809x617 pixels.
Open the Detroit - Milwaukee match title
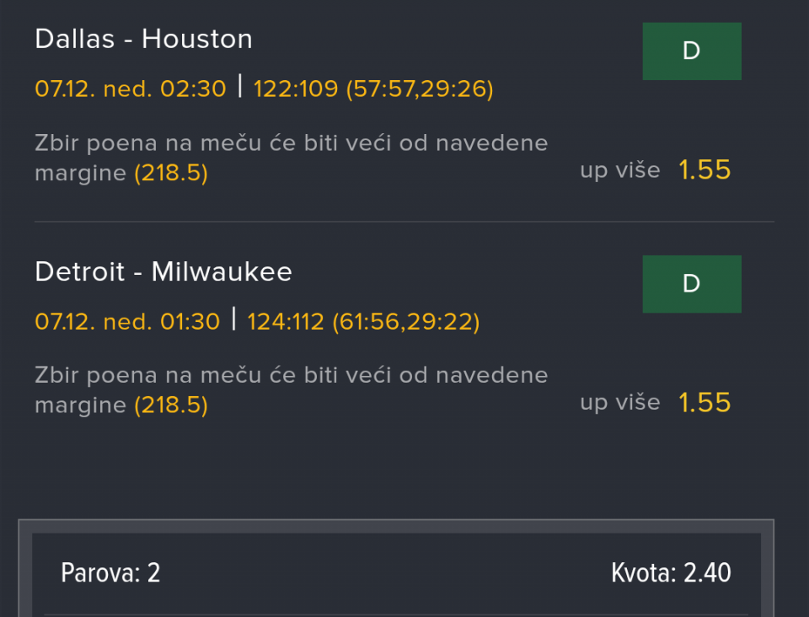click(163, 271)
